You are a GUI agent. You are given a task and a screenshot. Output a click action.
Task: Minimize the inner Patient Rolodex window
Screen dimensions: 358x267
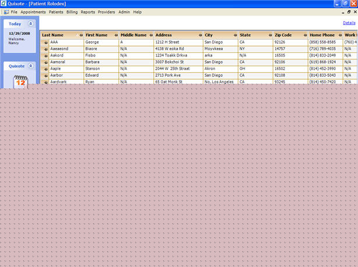point(343,12)
